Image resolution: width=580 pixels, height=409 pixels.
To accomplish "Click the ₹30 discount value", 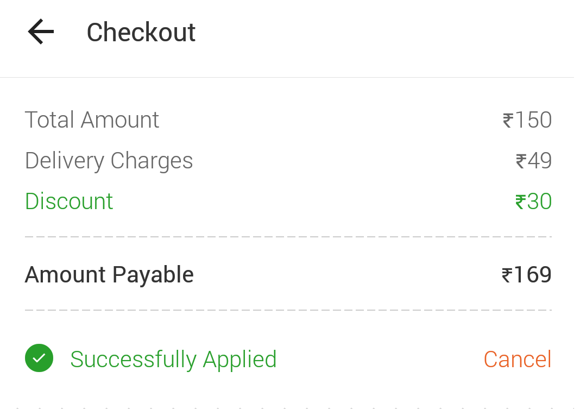I will 533,202.
